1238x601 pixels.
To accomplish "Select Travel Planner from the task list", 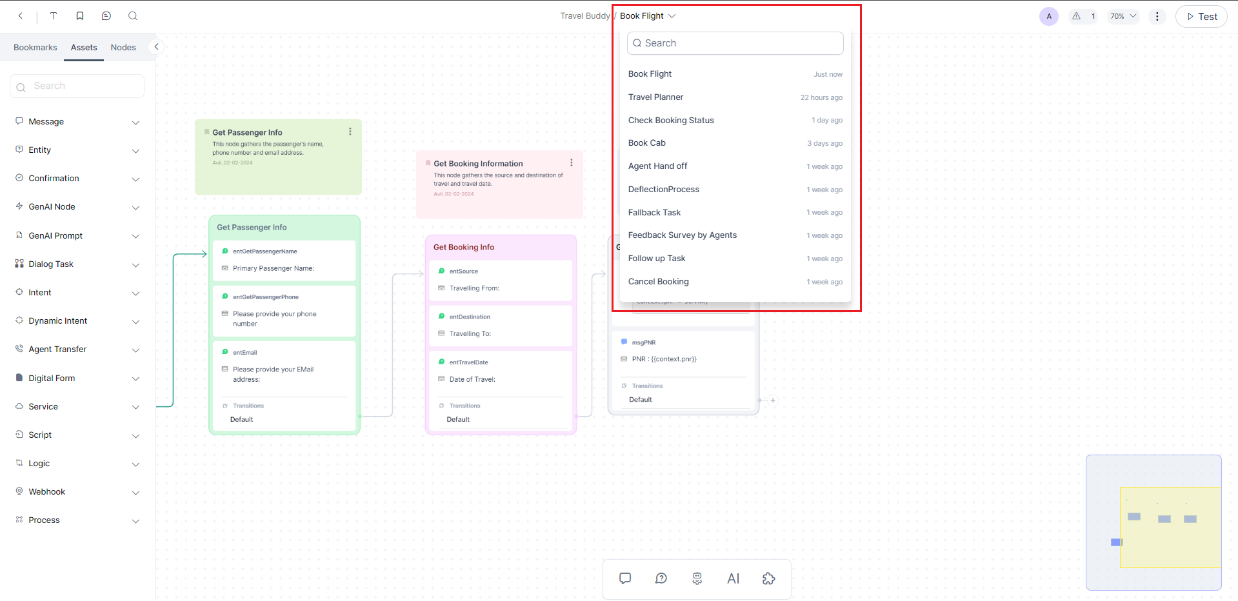I will (655, 97).
